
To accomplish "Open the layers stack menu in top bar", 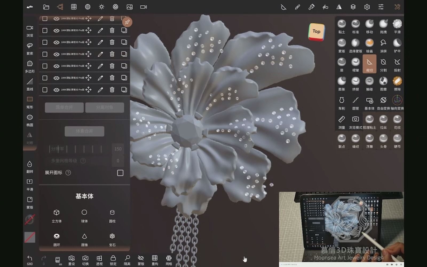I will coord(353,7).
